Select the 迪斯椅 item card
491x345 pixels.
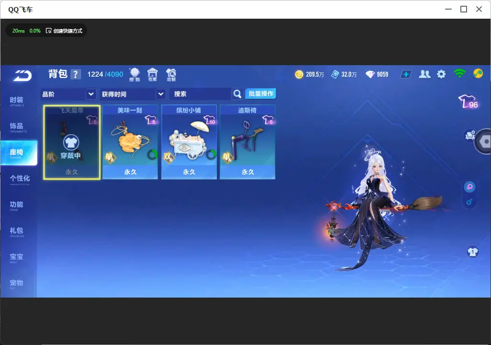[x=247, y=142]
